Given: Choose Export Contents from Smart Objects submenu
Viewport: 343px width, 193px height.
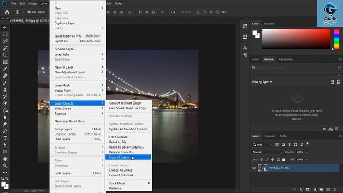Looking at the screenshot, I should coord(129,157).
